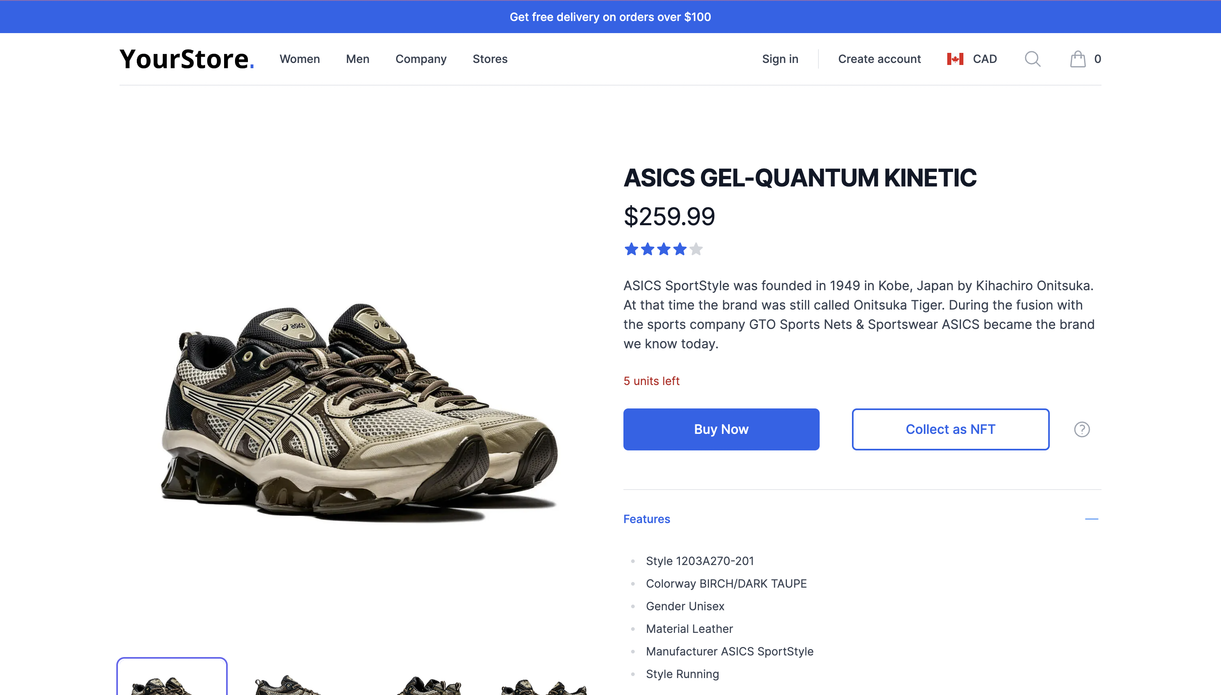Click the NFT help question mark icon

coord(1082,429)
